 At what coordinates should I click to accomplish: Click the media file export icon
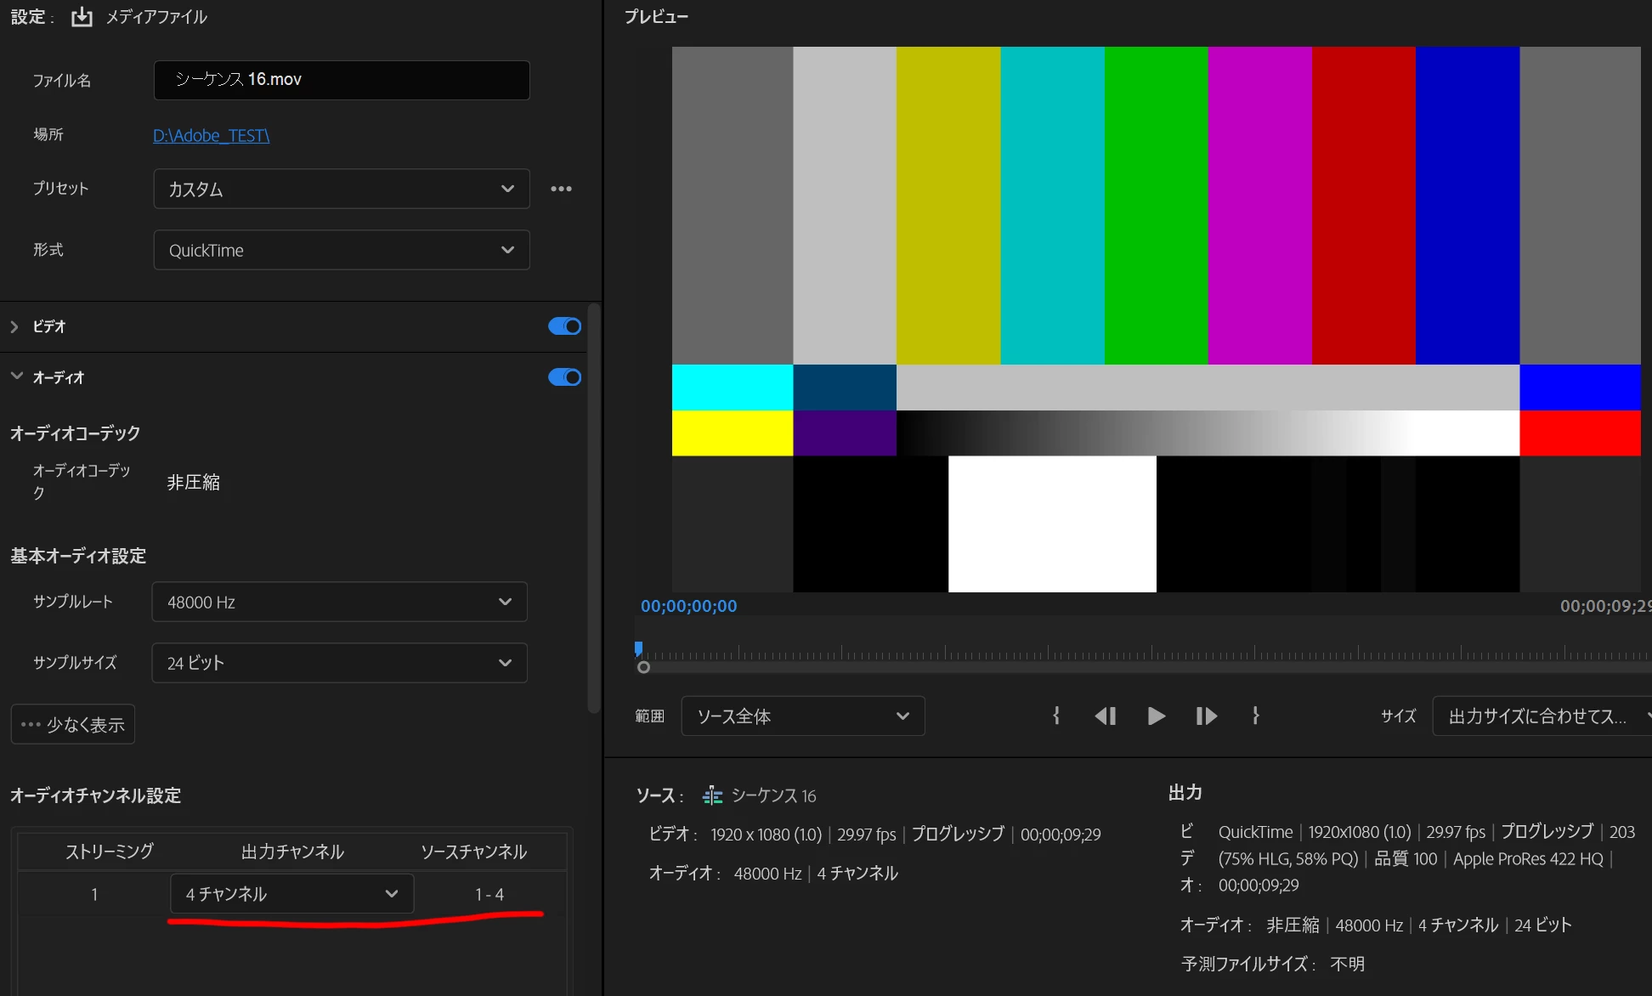(x=82, y=17)
